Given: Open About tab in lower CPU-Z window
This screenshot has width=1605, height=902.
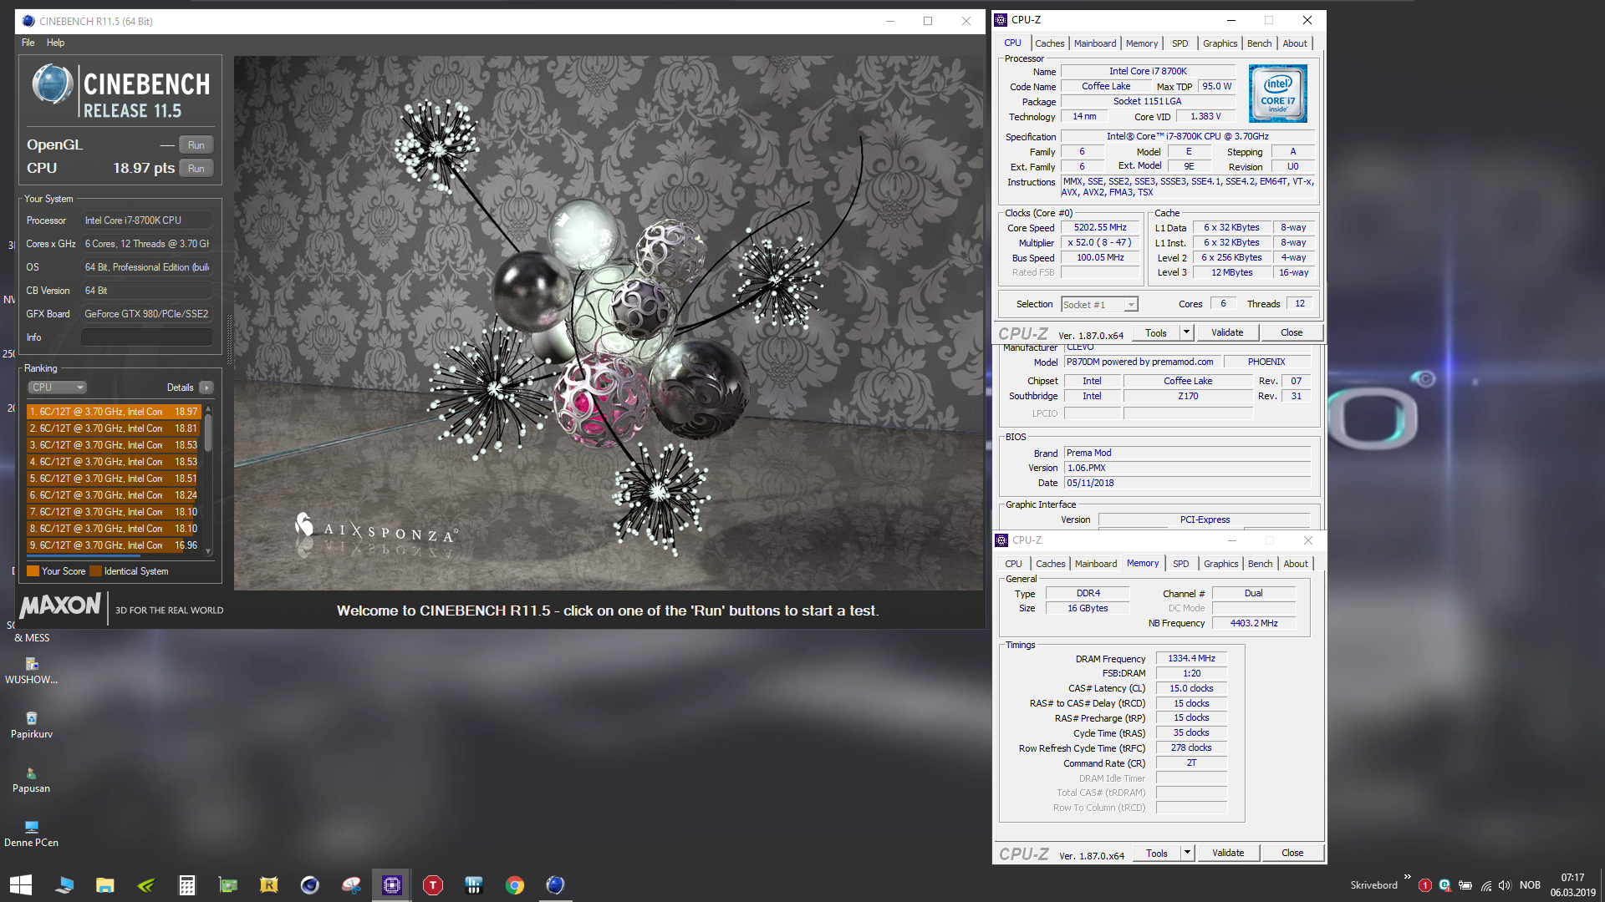Looking at the screenshot, I should (x=1296, y=564).
